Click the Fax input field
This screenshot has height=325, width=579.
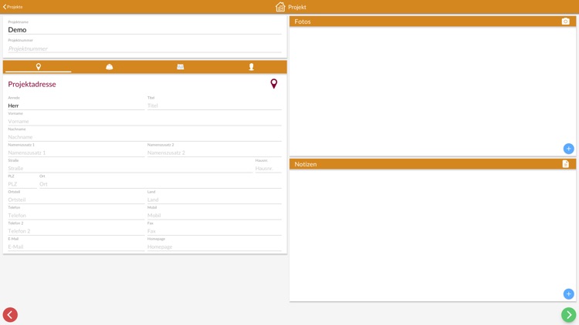tap(215, 231)
